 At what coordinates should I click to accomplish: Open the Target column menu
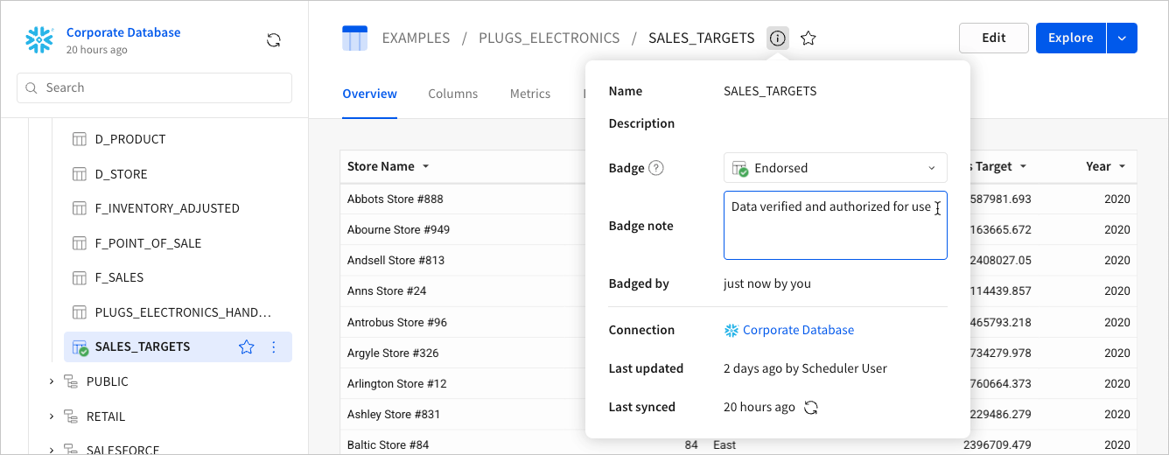1023,166
